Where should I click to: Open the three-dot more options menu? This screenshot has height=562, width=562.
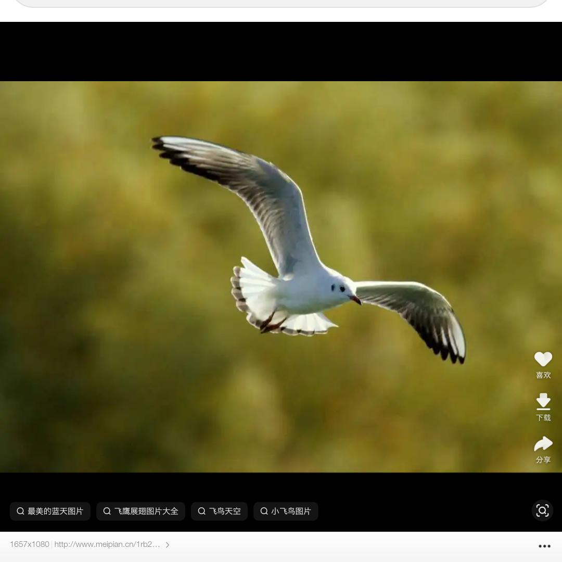(x=544, y=546)
